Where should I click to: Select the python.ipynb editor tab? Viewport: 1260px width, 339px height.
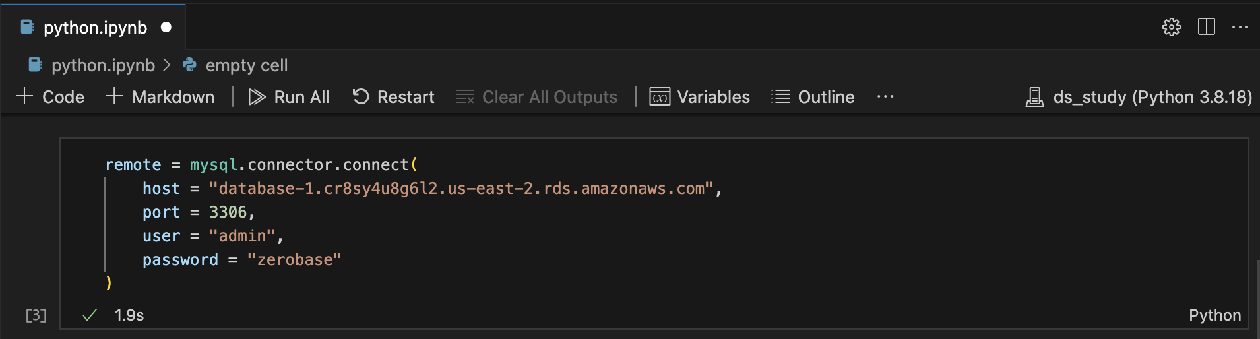(95, 28)
